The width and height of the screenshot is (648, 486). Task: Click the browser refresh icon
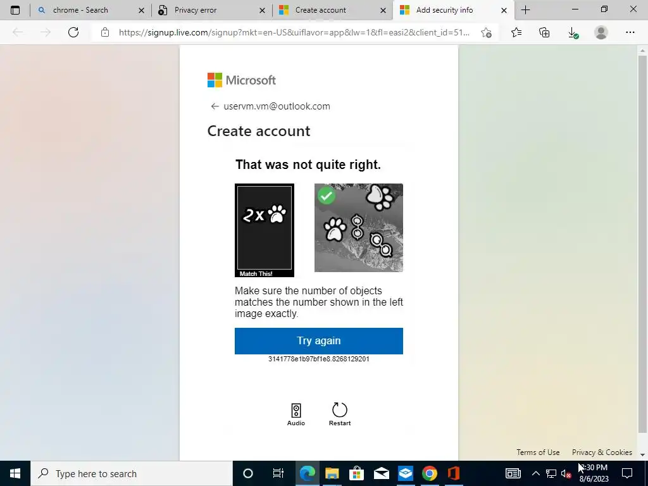pyautogui.click(x=73, y=32)
